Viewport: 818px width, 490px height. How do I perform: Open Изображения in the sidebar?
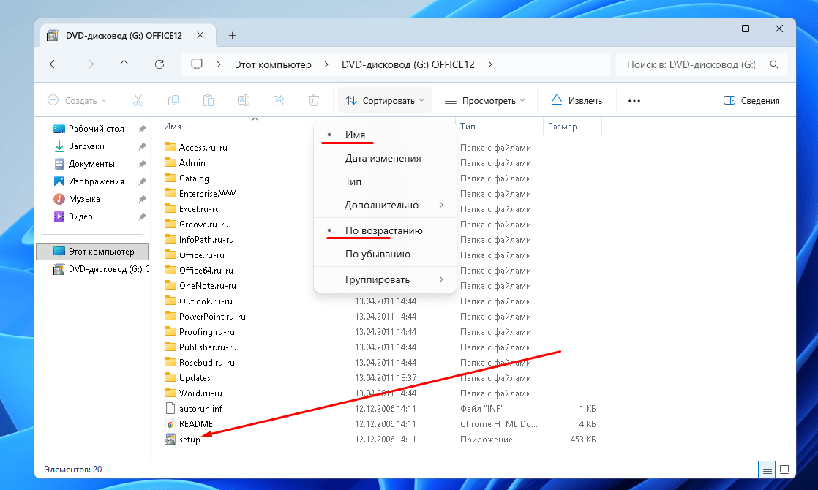pyautogui.click(x=97, y=181)
